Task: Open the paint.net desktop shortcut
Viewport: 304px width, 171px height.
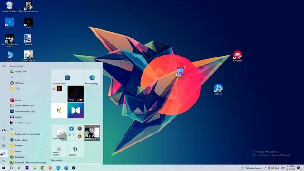Action: point(28,39)
